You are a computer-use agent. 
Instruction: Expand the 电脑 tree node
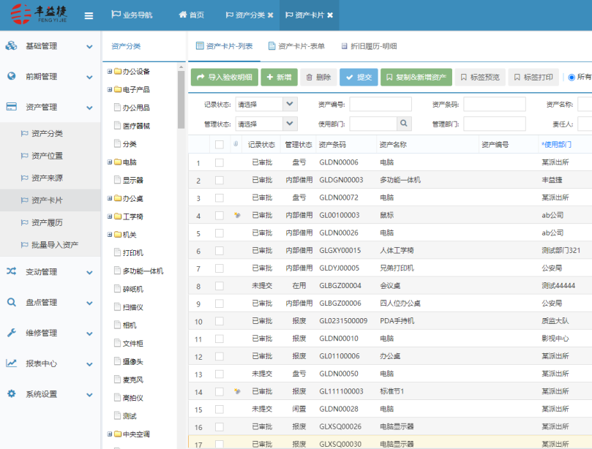pyautogui.click(x=110, y=162)
